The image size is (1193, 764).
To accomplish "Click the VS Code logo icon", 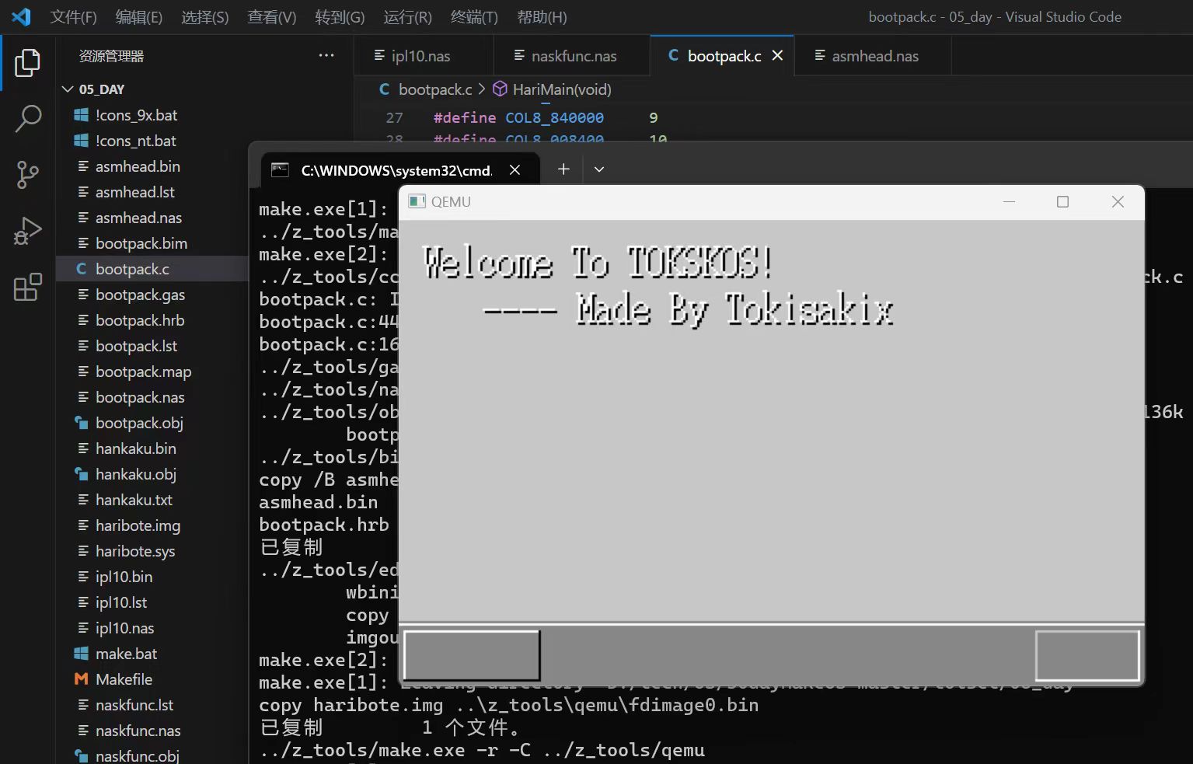I will pyautogui.click(x=21, y=16).
